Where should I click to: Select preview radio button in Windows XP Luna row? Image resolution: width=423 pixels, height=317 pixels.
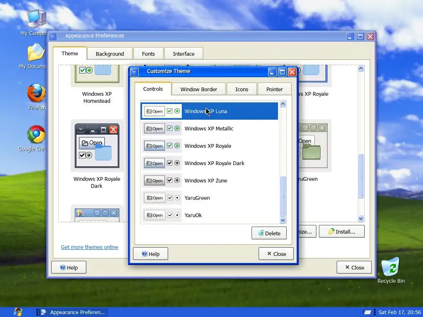(x=177, y=111)
